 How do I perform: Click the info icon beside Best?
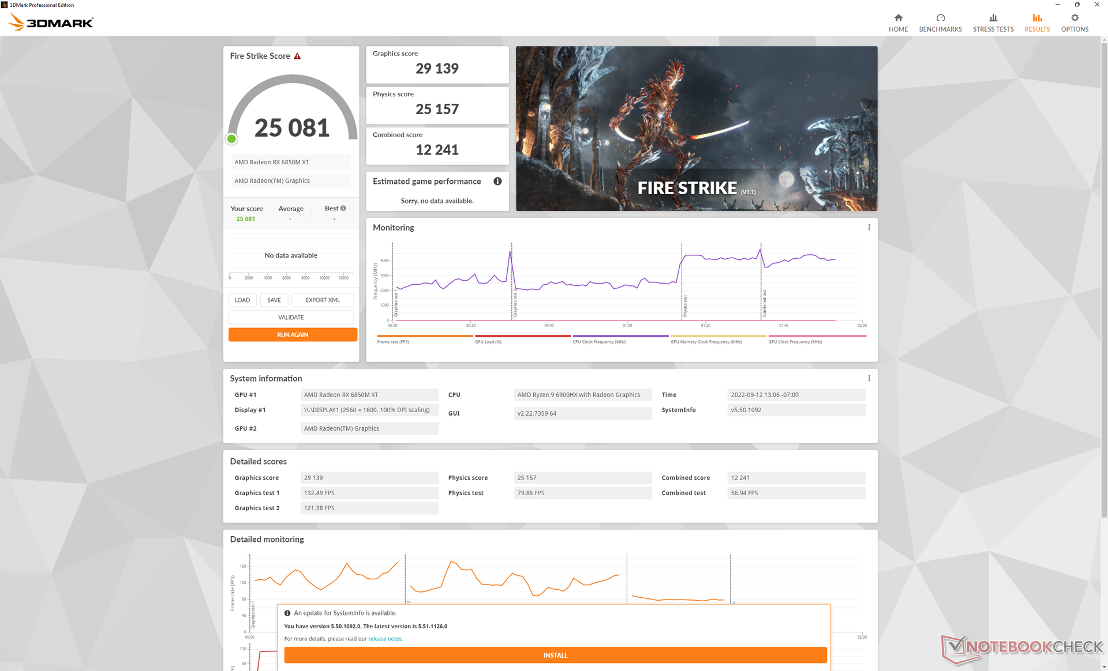343,208
